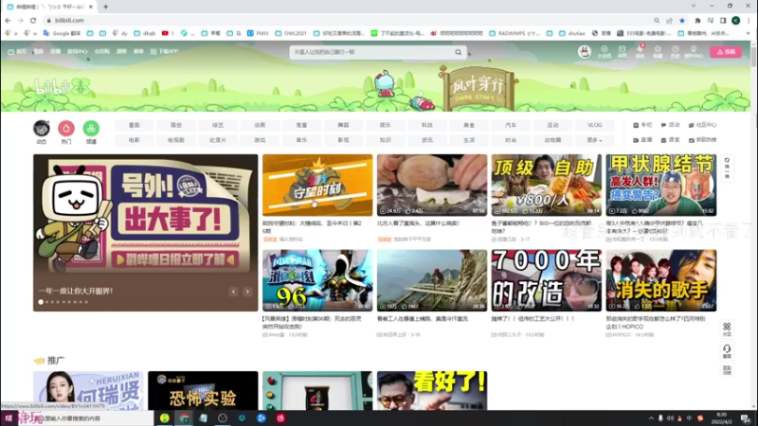Click the browser reload button
This screenshot has height=426, width=758.
(33, 20)
